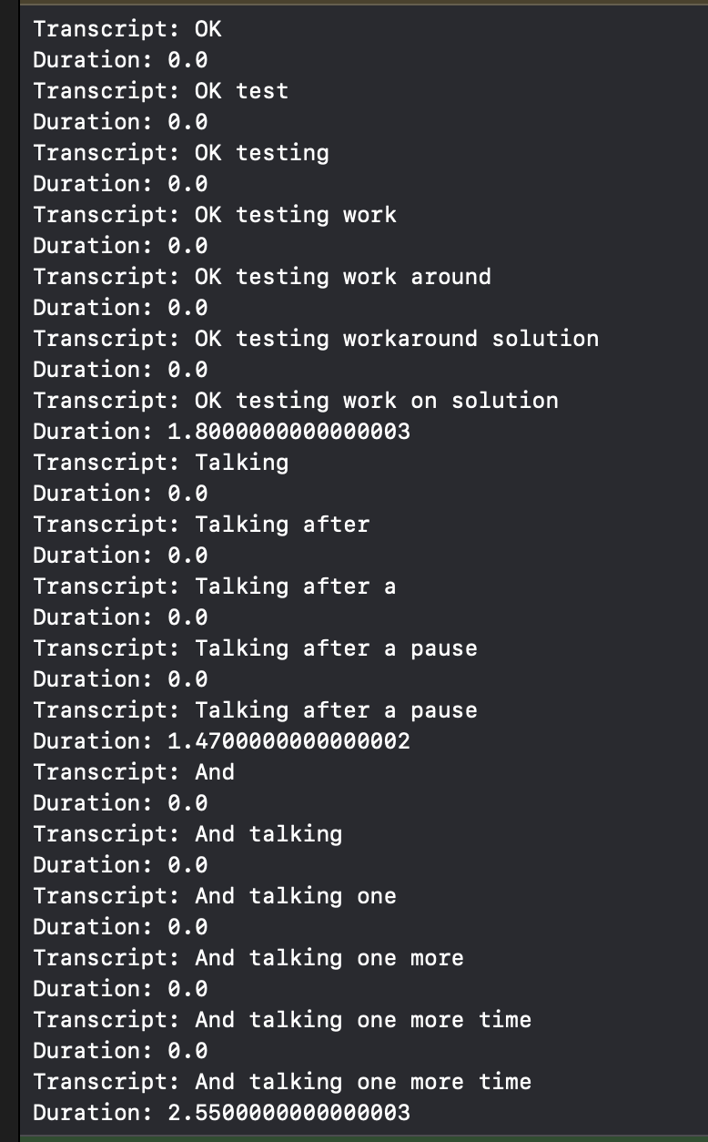
Task: Click the Duration 1.4700000000000002 value
Action: 288,741
